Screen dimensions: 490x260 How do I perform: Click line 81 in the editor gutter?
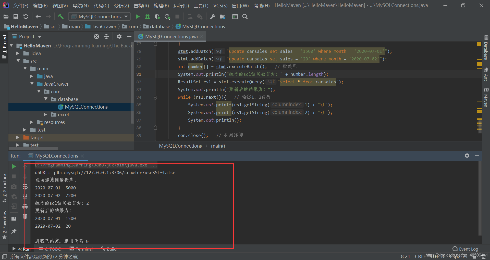pyautogui.click(x=139, y=74)
